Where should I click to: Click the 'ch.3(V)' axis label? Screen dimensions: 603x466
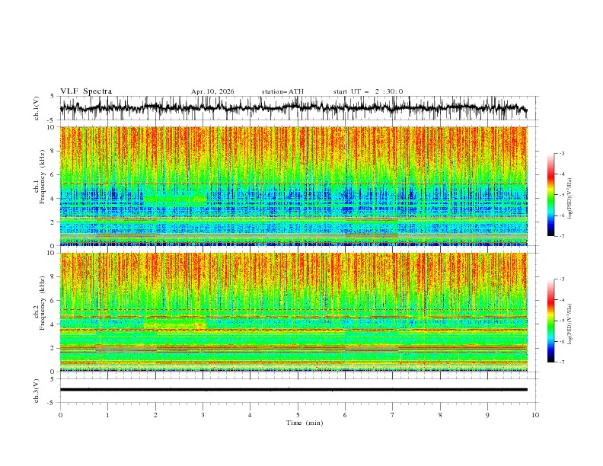(37, 391)
